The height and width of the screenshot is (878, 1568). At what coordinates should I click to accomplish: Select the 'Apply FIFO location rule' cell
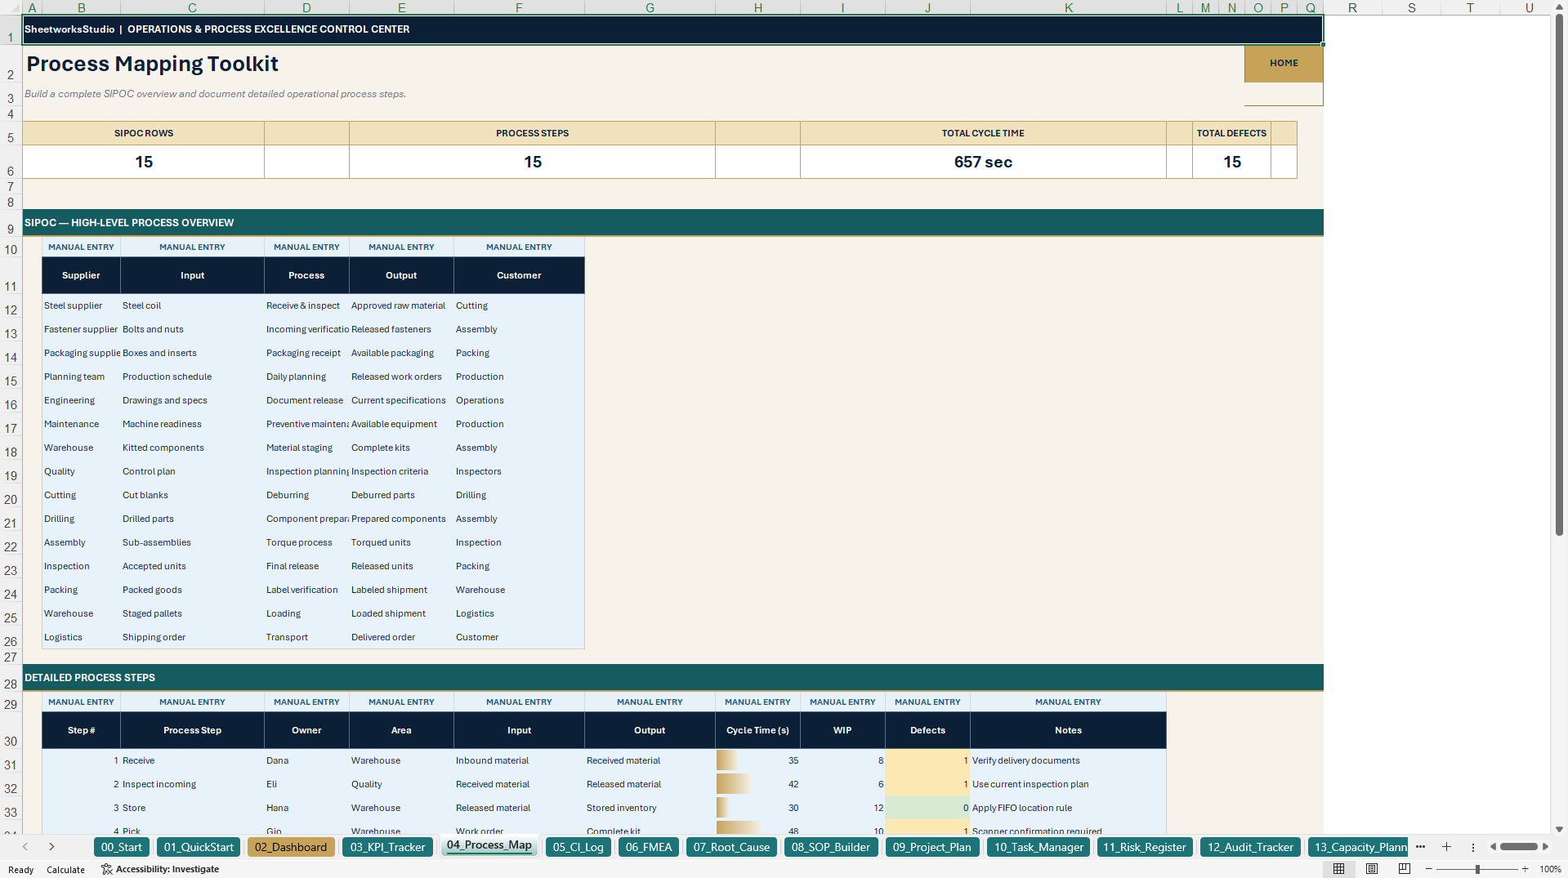point(1068,808)
